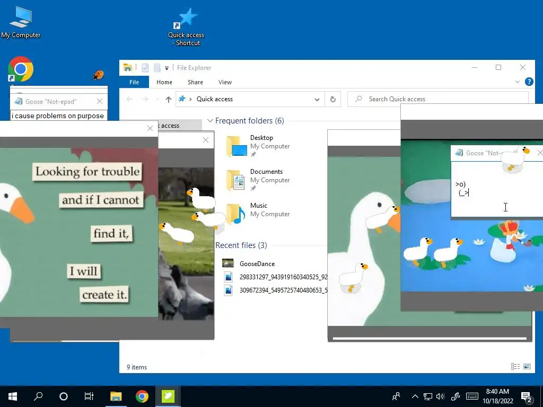Switch to the Home ribbon tab

coord(164,82)
